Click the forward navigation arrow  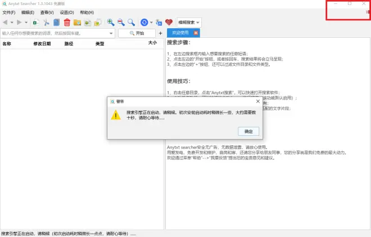click(x=19, y=23)
